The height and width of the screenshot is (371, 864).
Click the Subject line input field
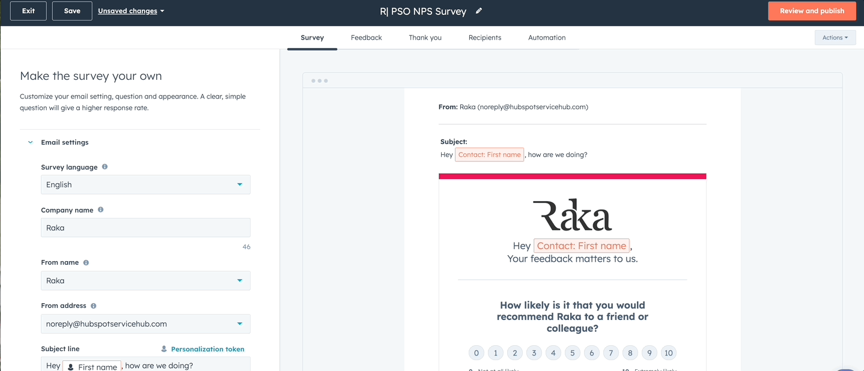tap(145, 364)
